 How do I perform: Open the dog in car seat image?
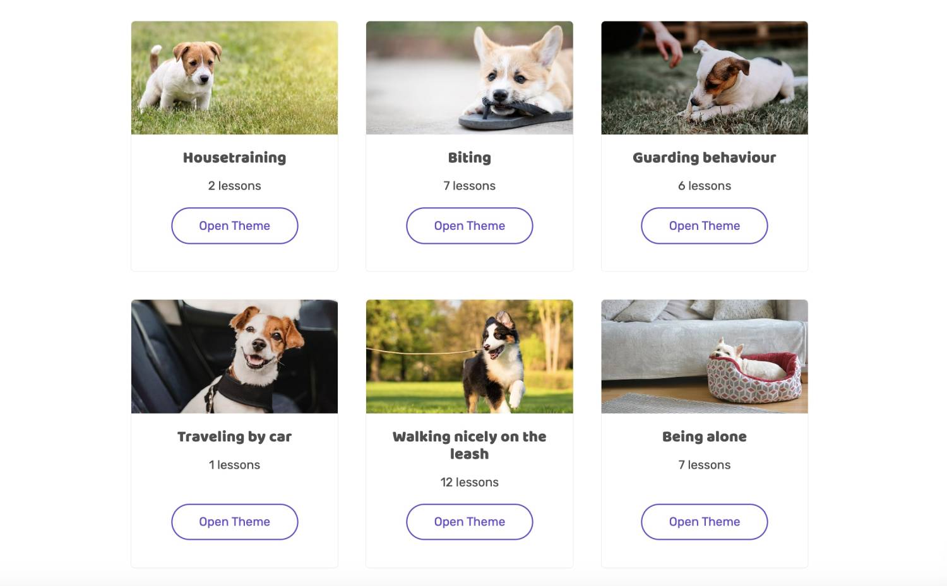pyautogui.click(x=234, y=356)
